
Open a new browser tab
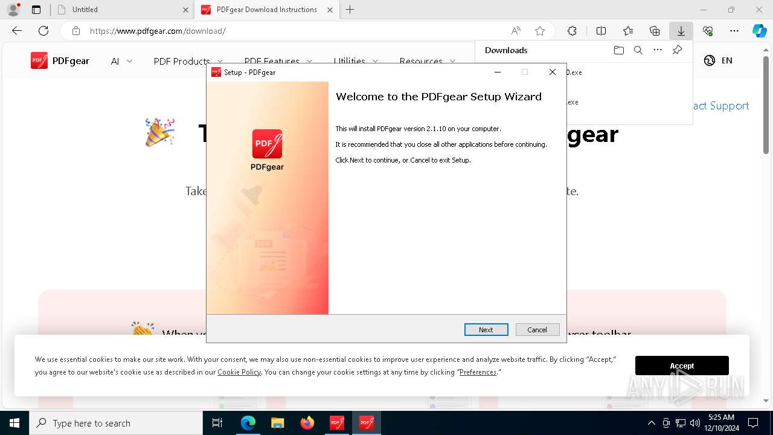(x=350, y=10)
